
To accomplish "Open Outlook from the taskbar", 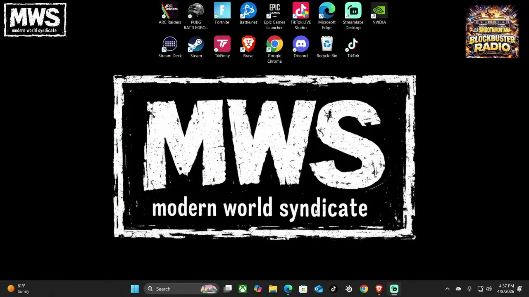I will [318, 289].
